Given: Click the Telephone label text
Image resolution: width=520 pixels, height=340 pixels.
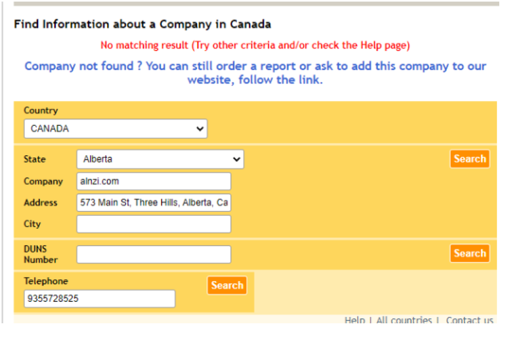Looking at the screenshot, I should pos(46,281).
